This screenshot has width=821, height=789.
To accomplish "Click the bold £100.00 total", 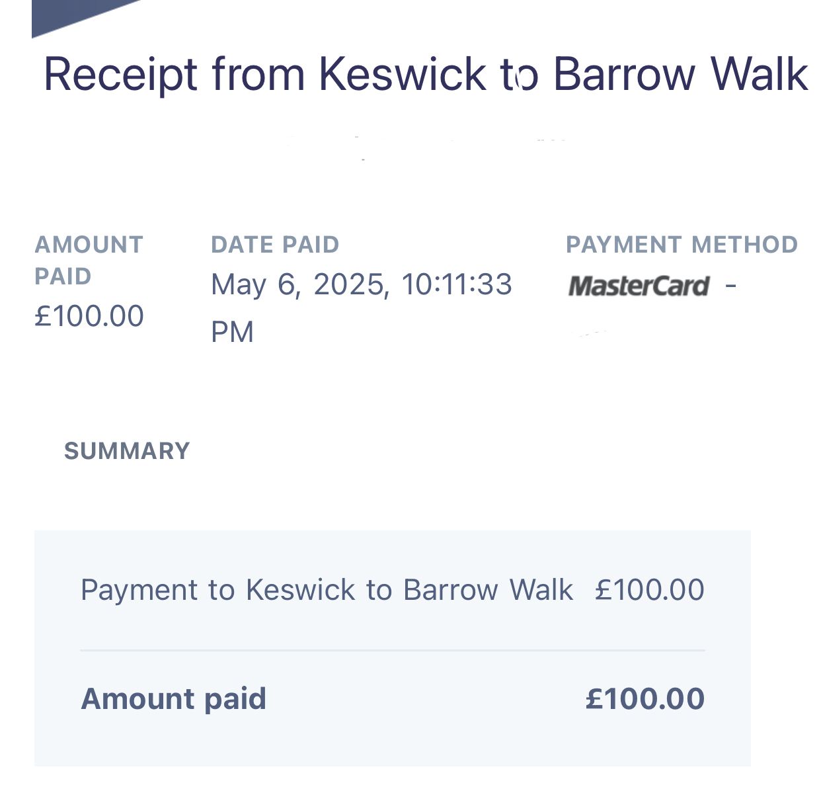I will click(x=645, y=699).
